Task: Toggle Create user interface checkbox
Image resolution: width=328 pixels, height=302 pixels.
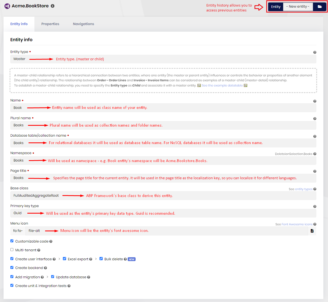Action: click(x=12, y=259)
